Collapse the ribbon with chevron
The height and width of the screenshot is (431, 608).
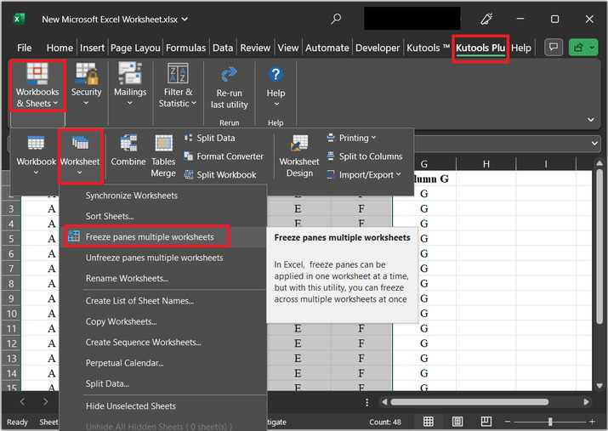pos(590,120)
